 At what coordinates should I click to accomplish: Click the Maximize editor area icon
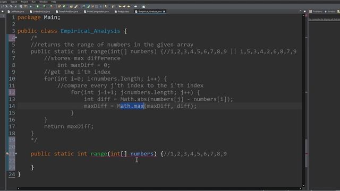(x=304, y=11)
